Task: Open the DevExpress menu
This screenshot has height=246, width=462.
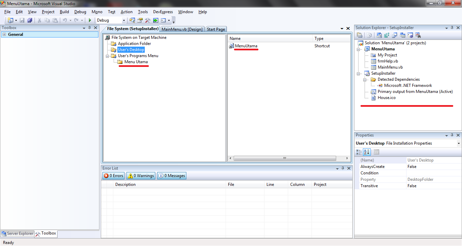Action: (x=163, y=12)
